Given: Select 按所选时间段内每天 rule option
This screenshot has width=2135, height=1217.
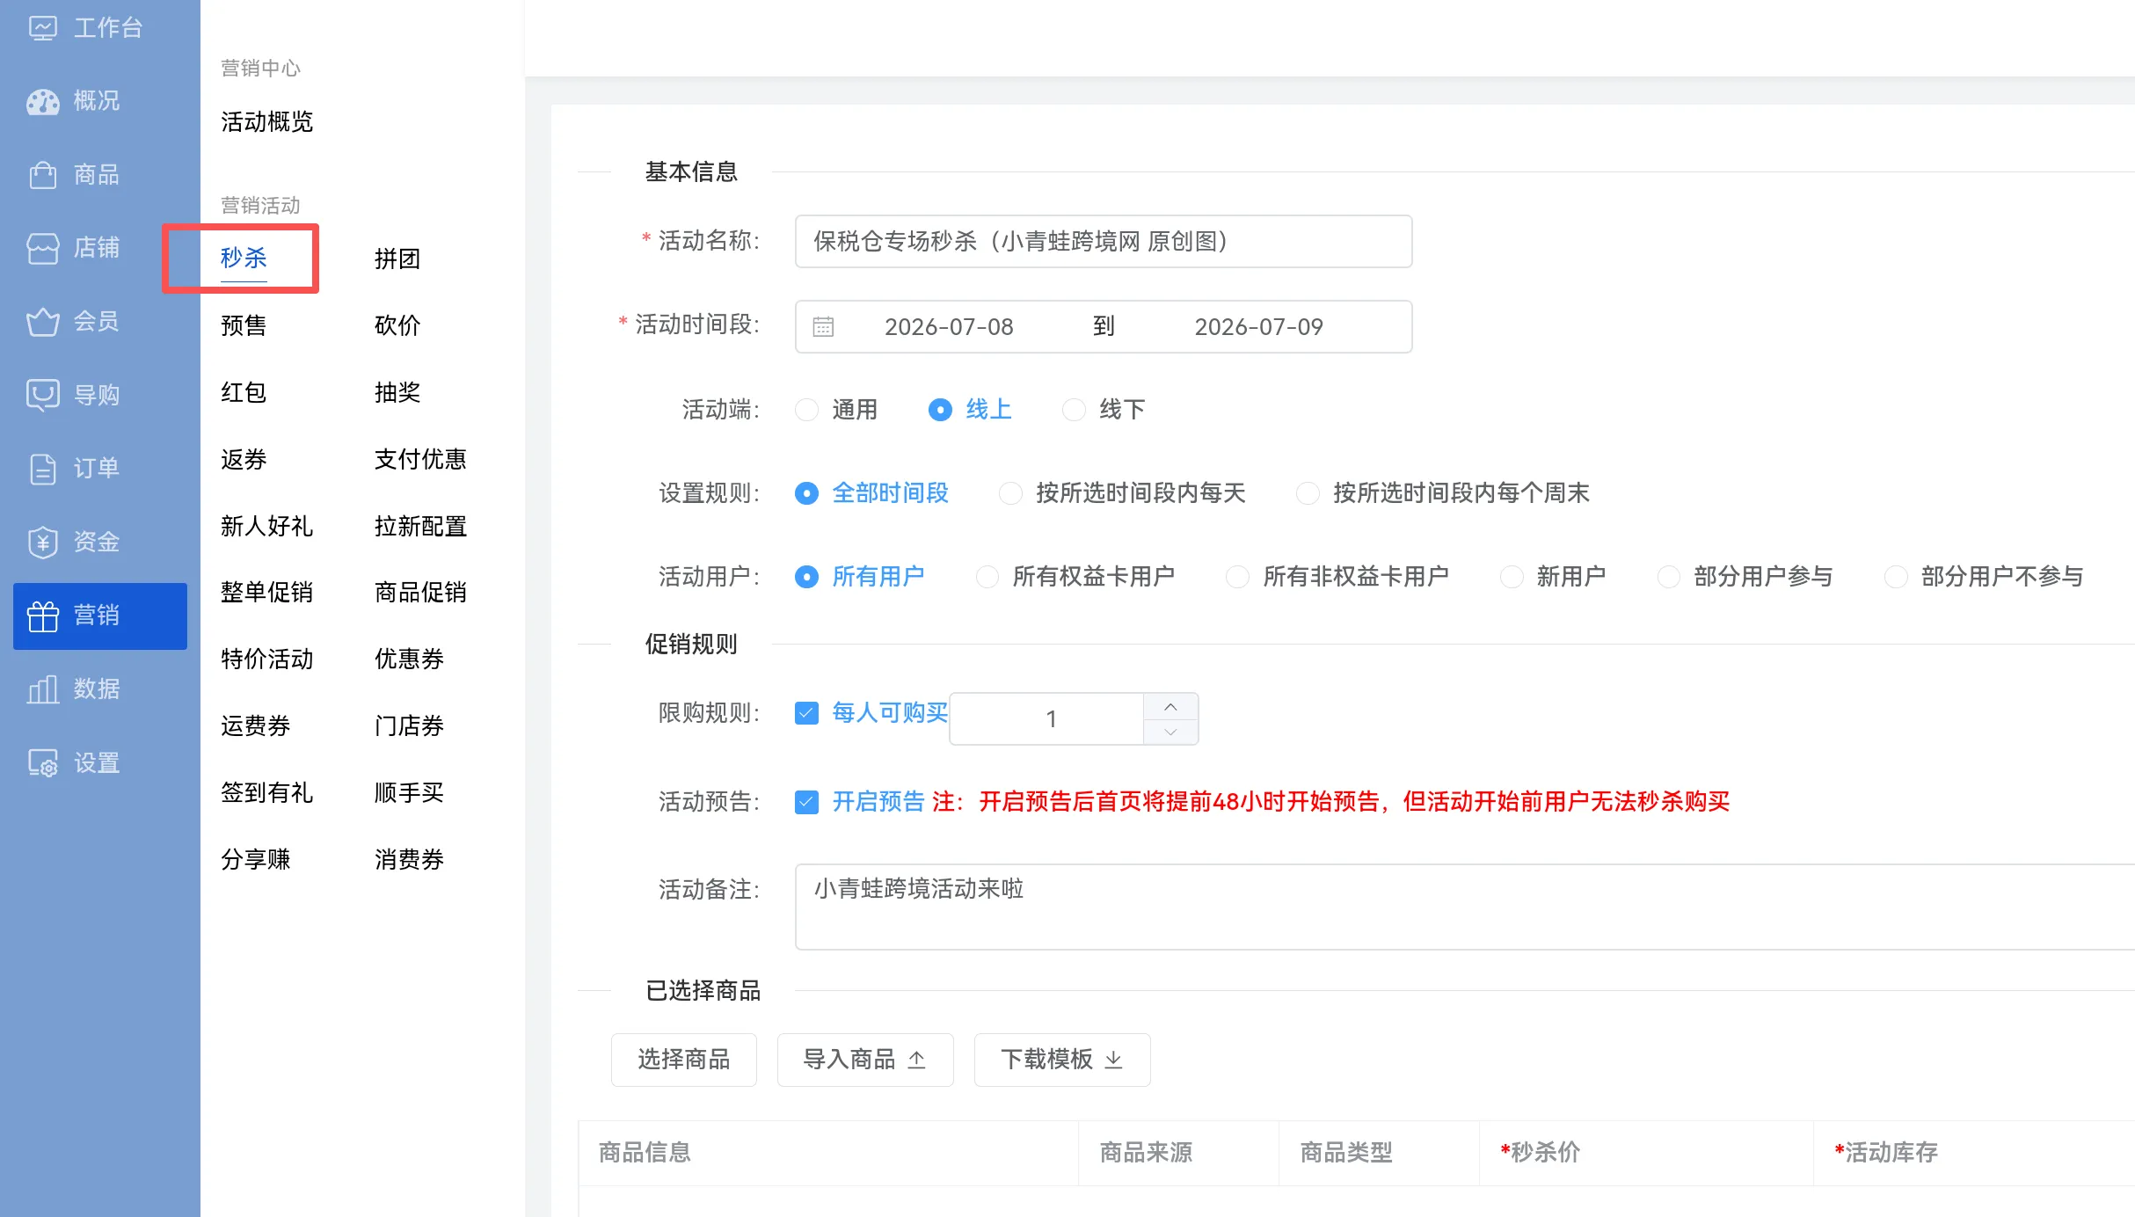Looking at the screenshot, I should (1010, 493).
